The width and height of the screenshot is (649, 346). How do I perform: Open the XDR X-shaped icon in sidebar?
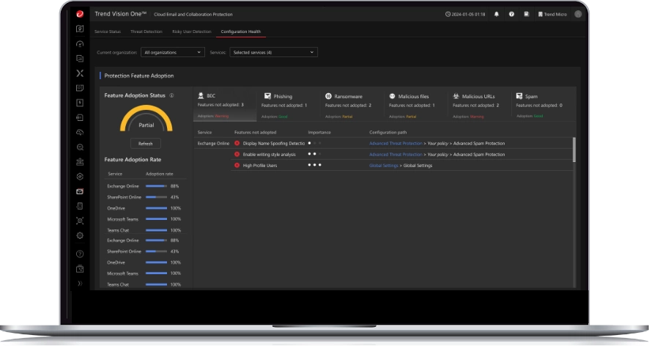[x=80, y=73]
